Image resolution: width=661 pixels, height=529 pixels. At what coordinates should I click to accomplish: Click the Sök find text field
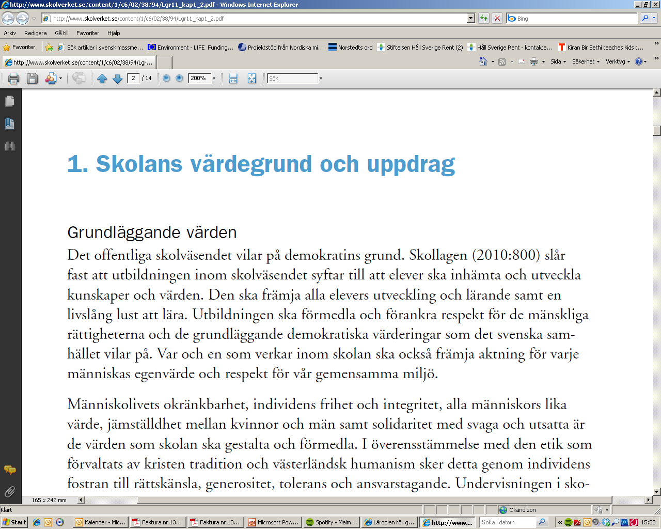click(x=292, y=79)
